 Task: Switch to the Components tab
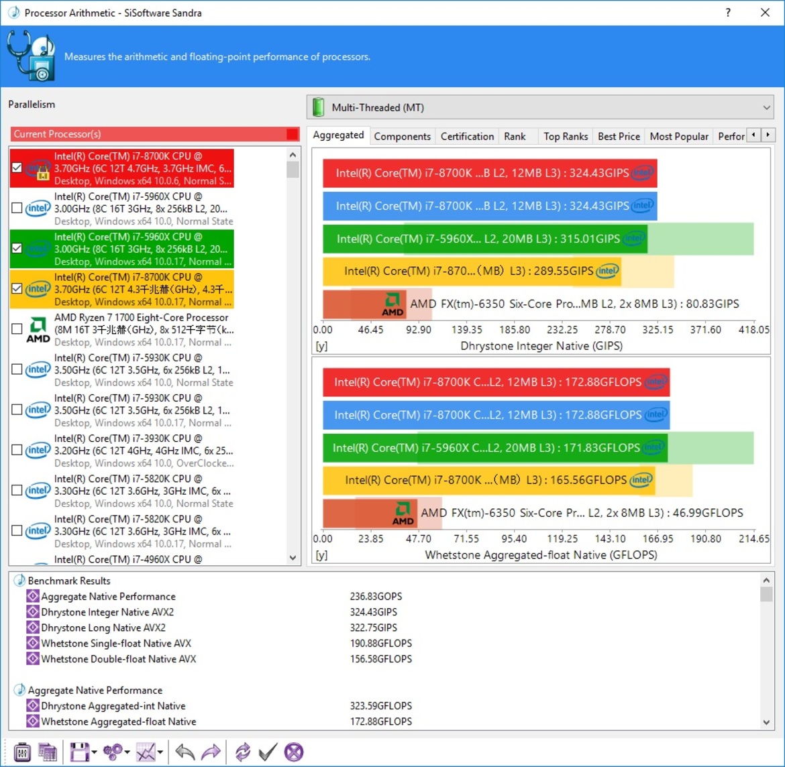coord(402,136)
